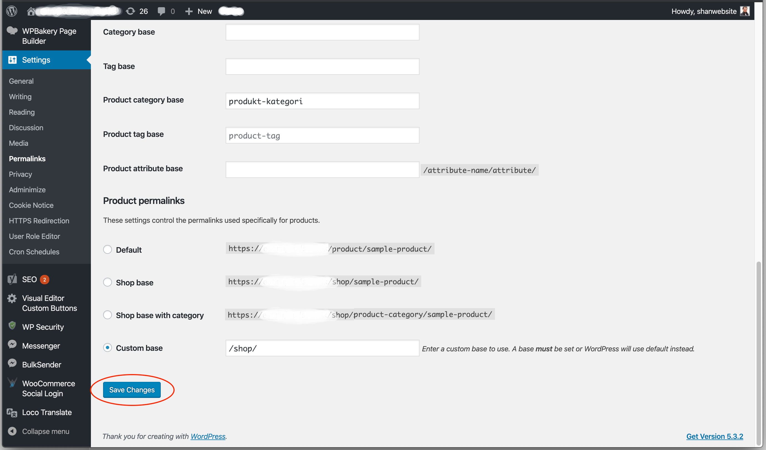The height and width of the screenshot is (450, 766).
Task: Follow the Get Version 5.3.2 link
Action: coord(714,436)
